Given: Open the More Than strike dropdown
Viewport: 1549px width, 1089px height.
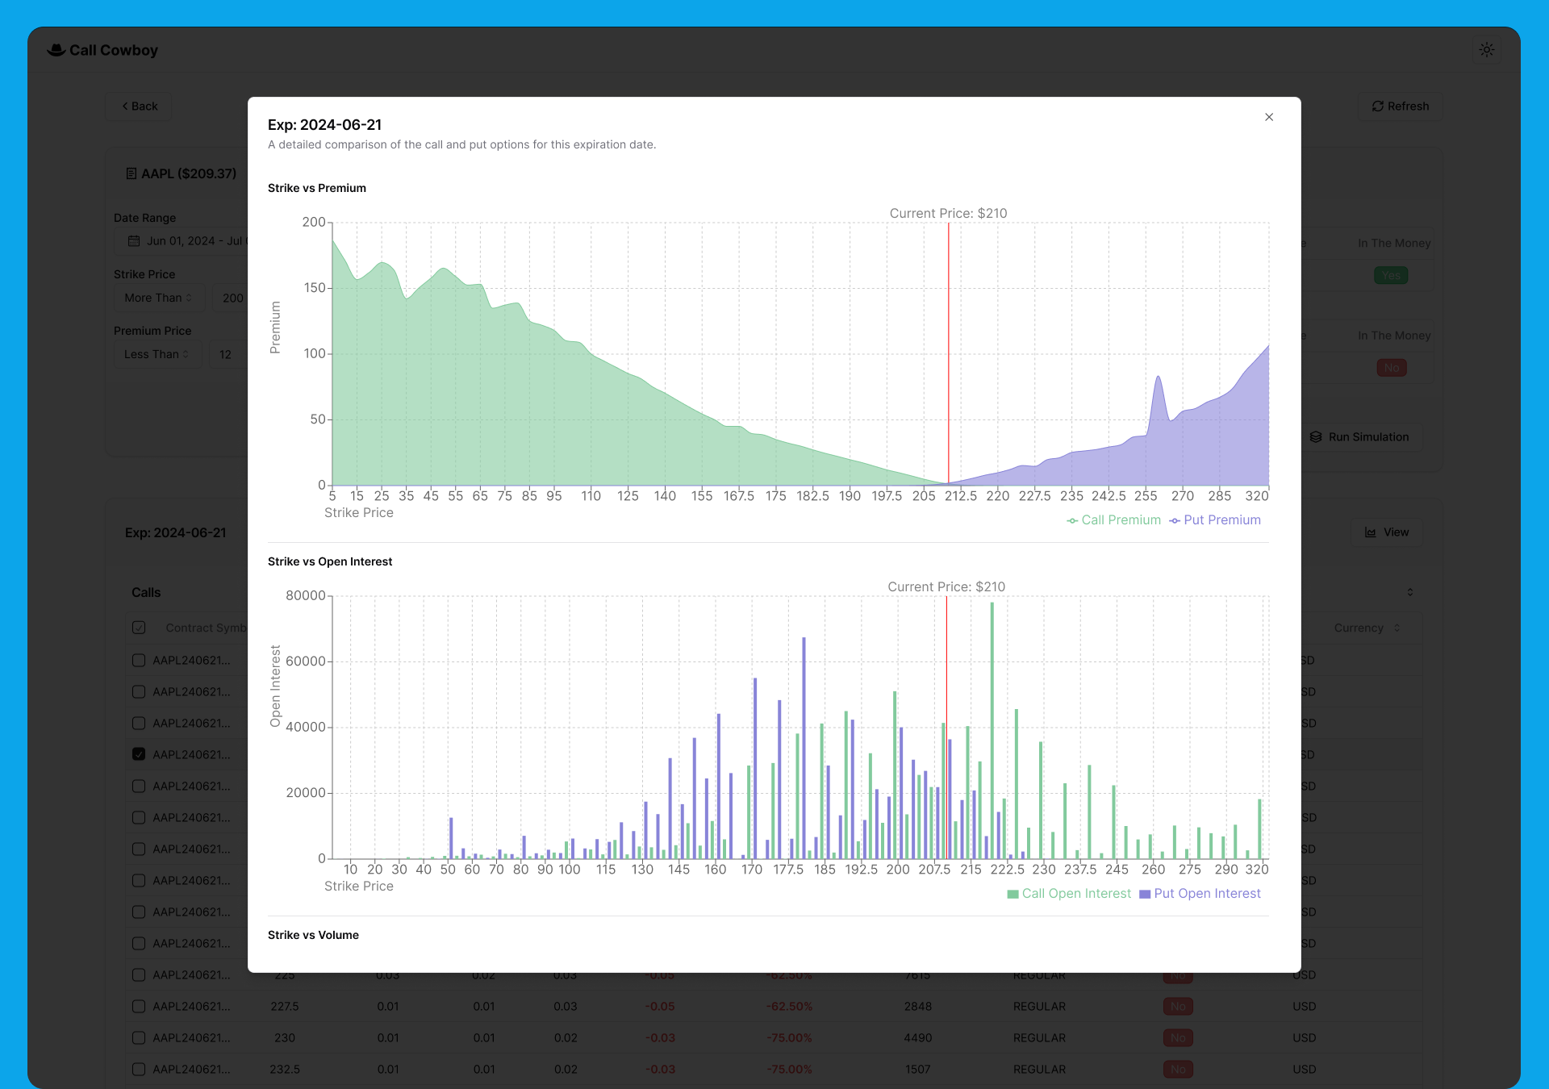Looking at the screenshot, I should click(159, 298).
